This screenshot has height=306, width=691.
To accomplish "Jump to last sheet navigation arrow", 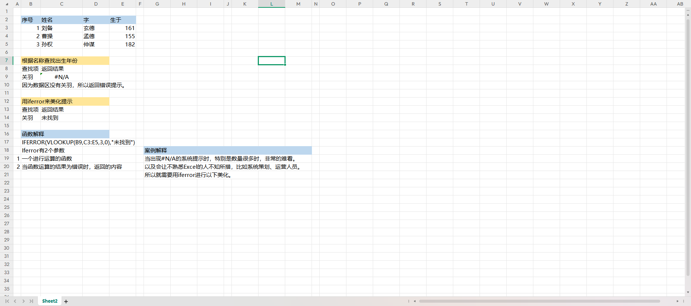I will (x=32, y=301).
